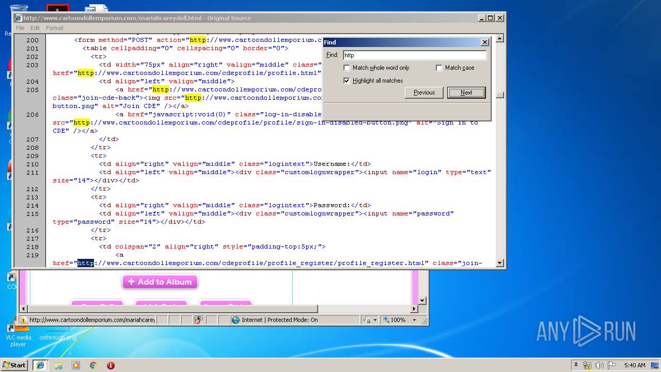Click the Internet Explorer icon in source window title
The image size is (661, 372).
pos(19,18)
